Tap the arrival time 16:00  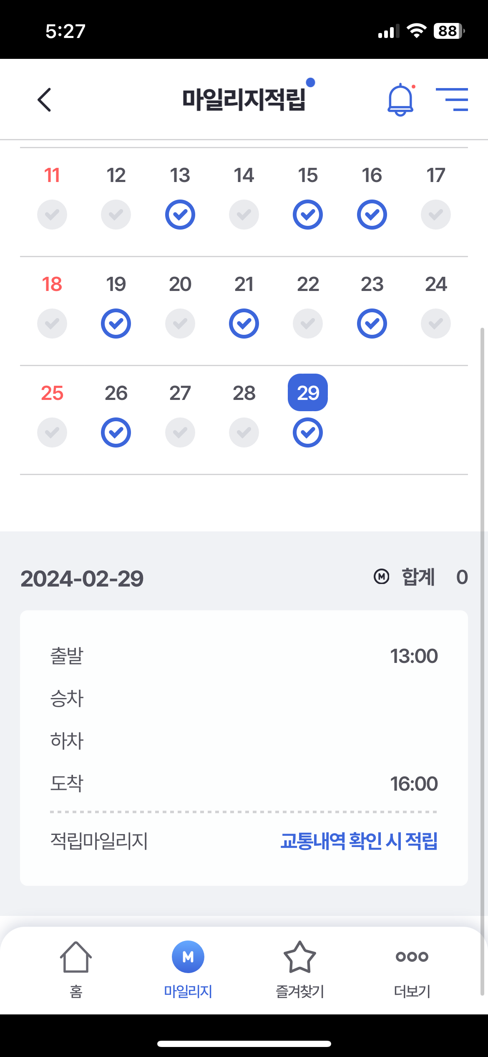(414, 784)
